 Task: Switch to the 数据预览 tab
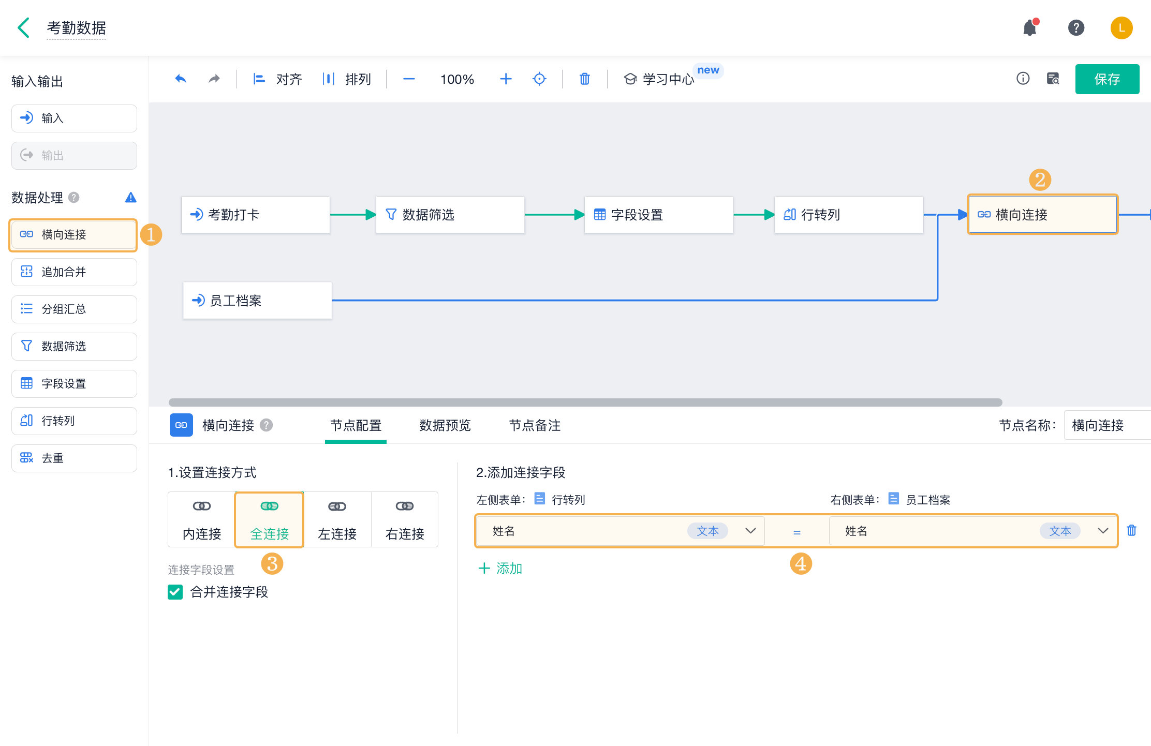(445, 425)
